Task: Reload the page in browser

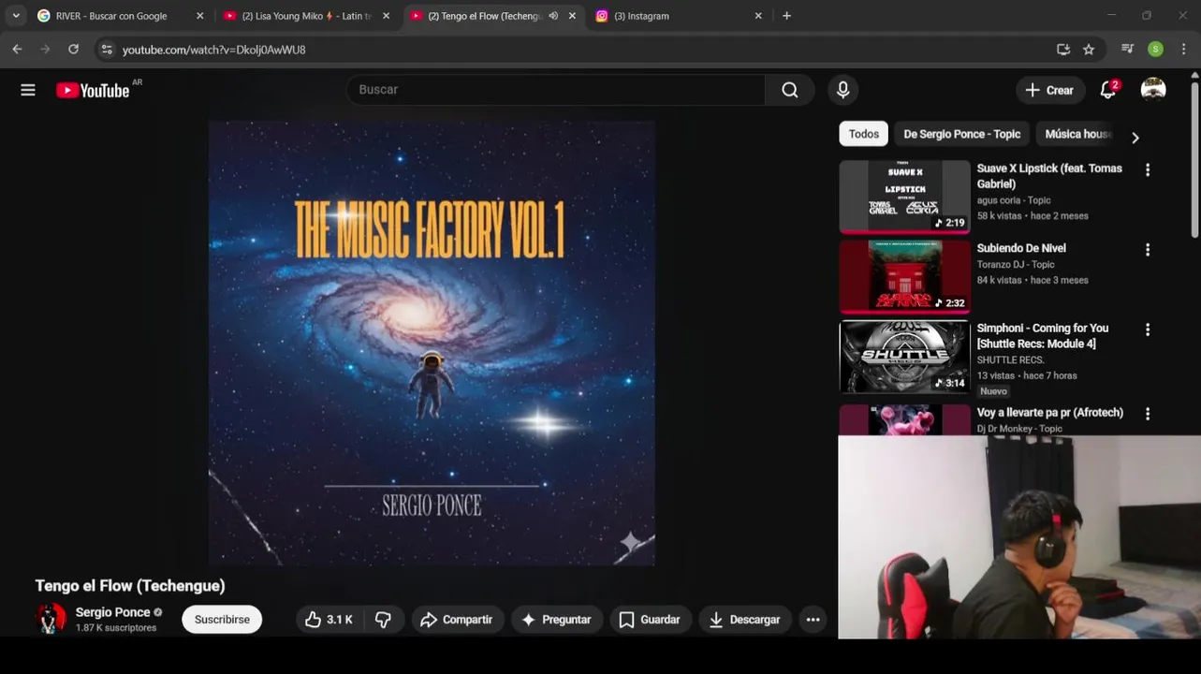Action: pyautogui.click(x=73, y=50)
